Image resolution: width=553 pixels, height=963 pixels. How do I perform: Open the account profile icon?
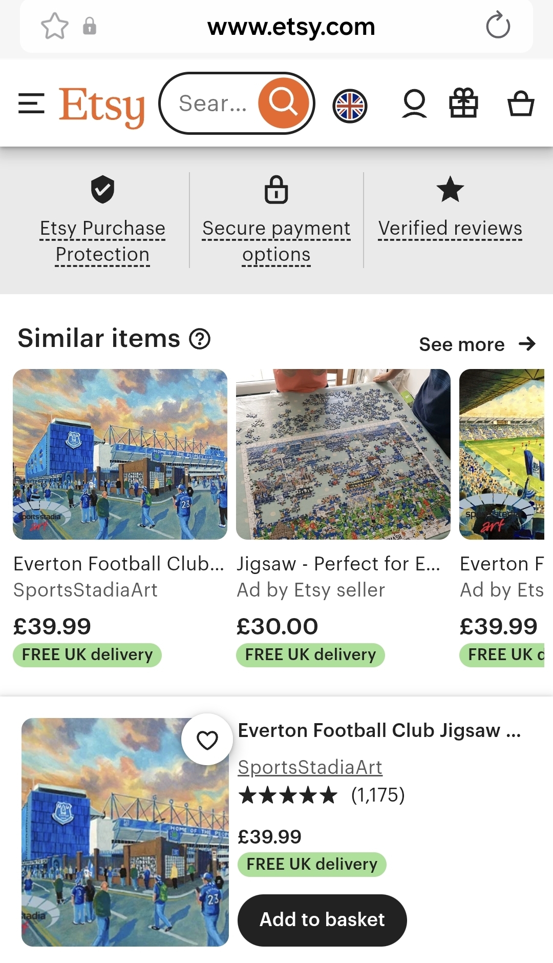pos(414,104)
